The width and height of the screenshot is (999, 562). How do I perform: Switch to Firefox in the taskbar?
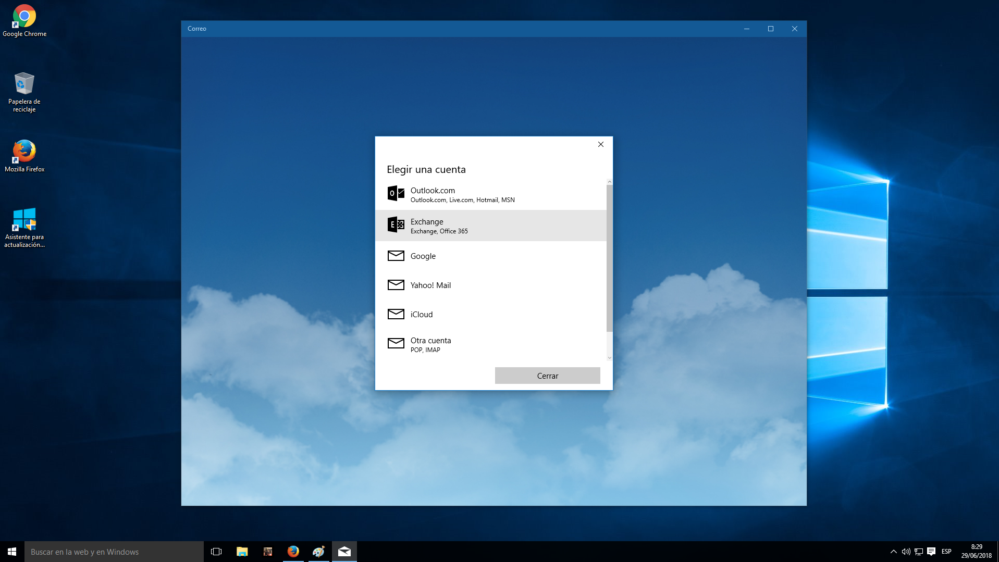click(293, 552)
